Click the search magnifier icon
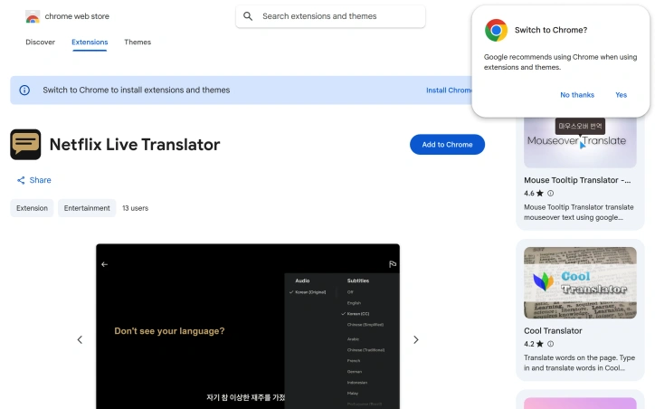 [x=248, y=16]
